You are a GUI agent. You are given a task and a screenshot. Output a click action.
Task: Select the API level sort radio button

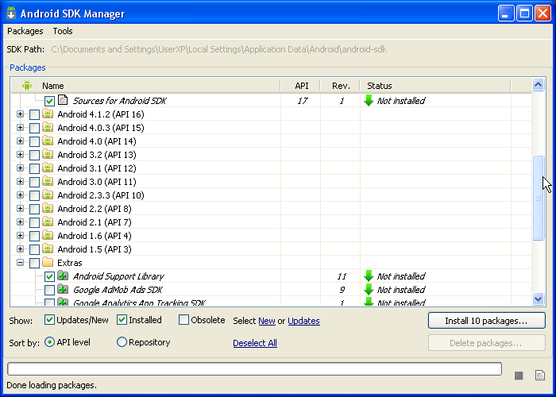(x=49, y=342)
